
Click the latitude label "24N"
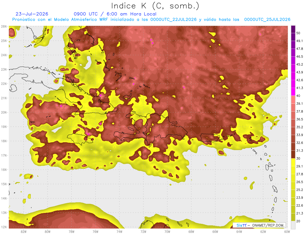tap(4, 55)
